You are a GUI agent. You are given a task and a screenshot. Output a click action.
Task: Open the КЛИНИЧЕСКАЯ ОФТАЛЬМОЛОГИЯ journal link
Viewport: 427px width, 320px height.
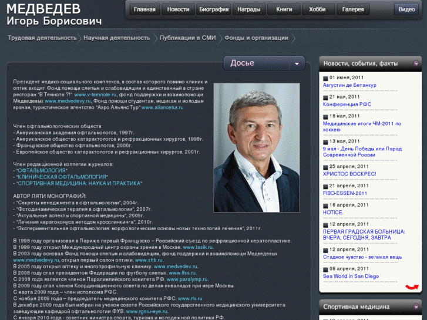click(x=62, y=177)
